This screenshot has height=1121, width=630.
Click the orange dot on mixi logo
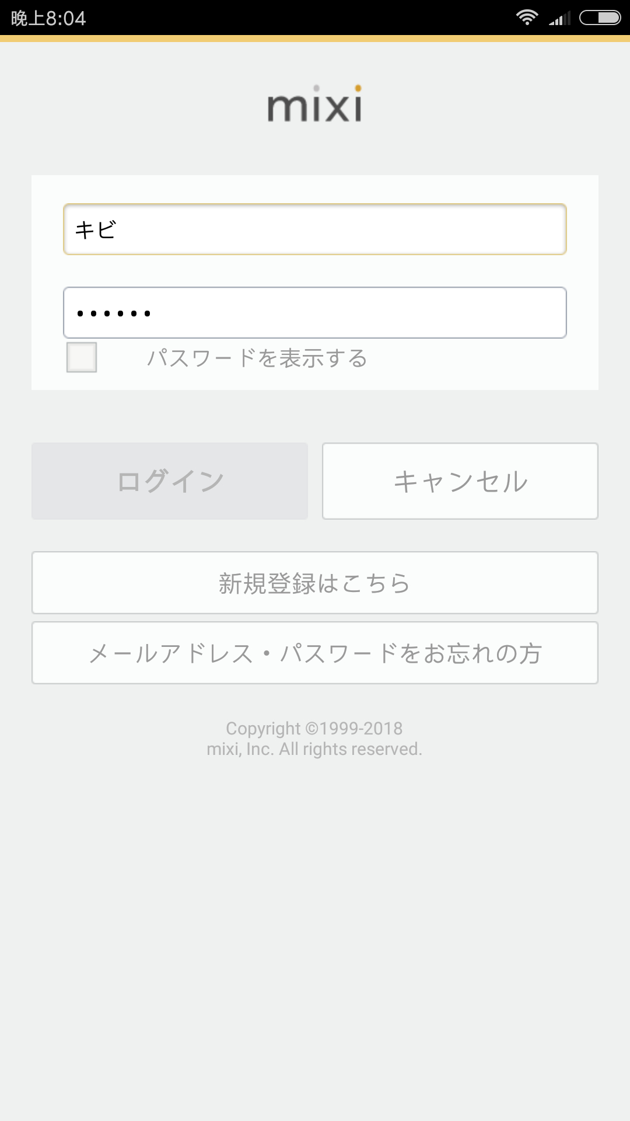pos(358,88)
